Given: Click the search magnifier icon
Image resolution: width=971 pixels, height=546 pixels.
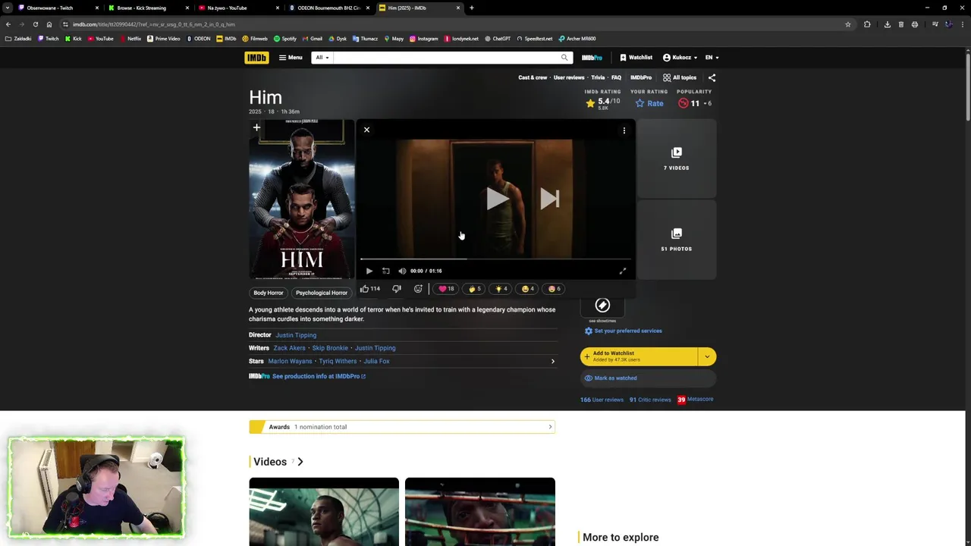Looking at the screenshot, I should (x=564, y=58).
